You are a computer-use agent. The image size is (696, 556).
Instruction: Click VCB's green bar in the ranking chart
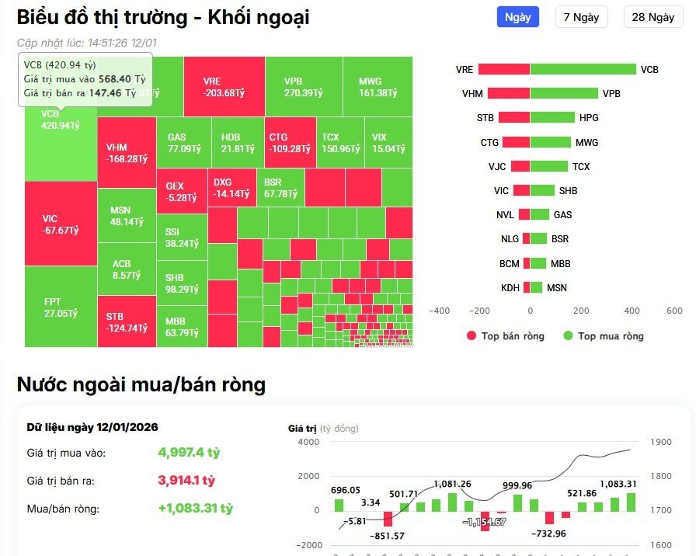click(583, 69)
